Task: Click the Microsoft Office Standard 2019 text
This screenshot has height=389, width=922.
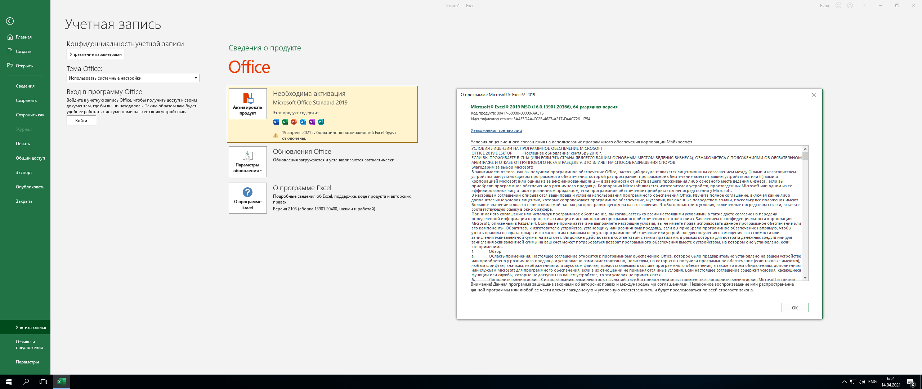Action: pyautogui.click(x=310, y=103)
